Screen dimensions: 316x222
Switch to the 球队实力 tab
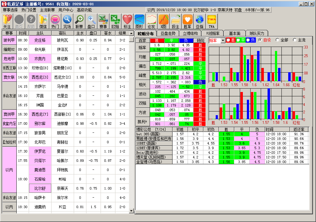(256, 33)
